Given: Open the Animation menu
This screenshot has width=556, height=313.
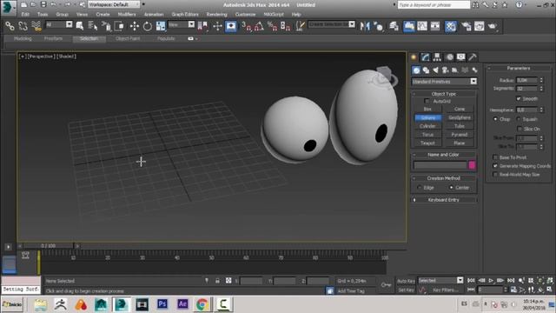Looking at the screenshot, I should click(154, 15).
